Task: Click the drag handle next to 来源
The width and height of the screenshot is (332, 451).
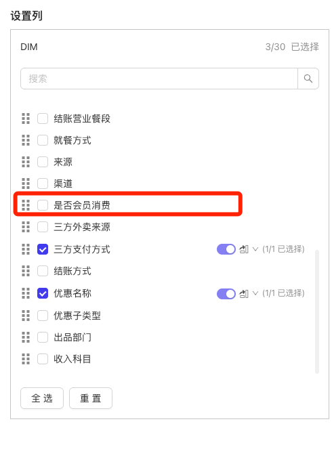Action: (x=26, y=162)
